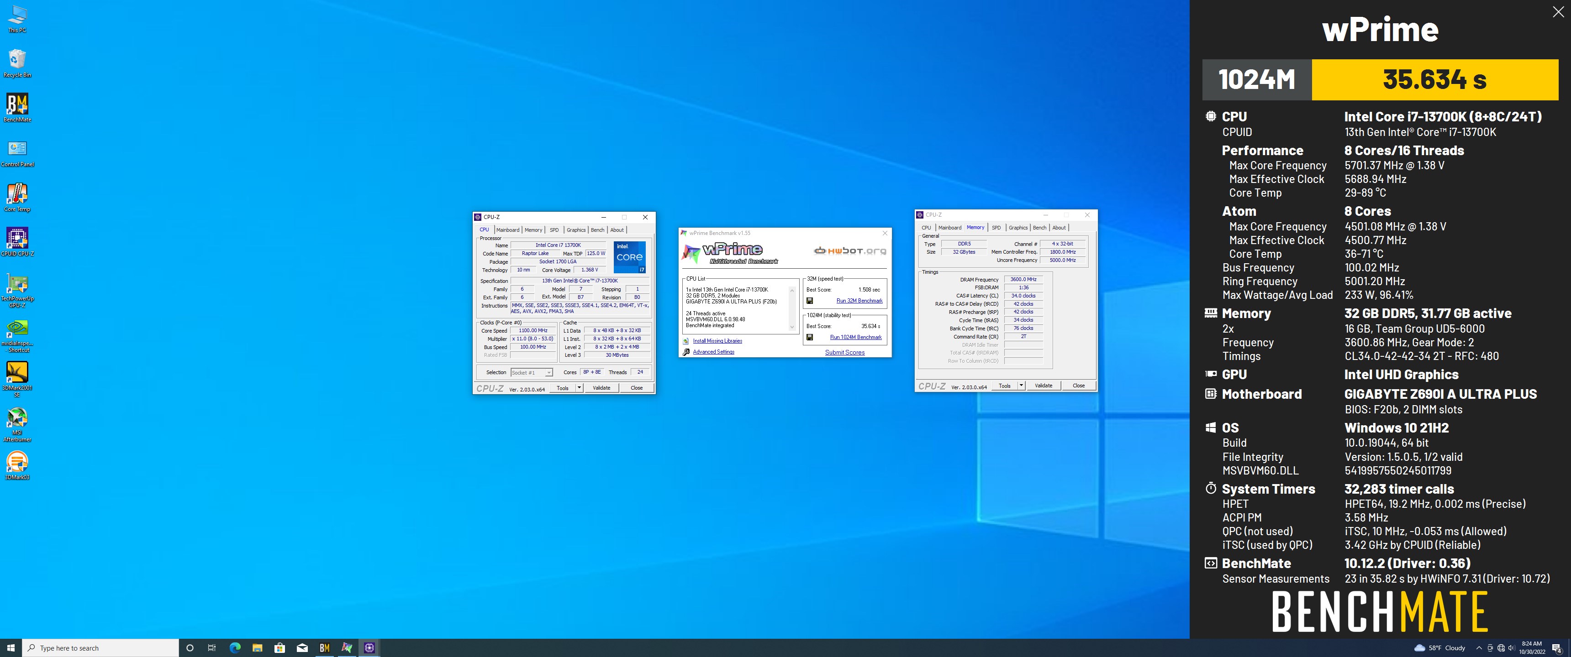1571x657 pixels.
Task: Open the notification center icon
Action: coord(1556,648)
